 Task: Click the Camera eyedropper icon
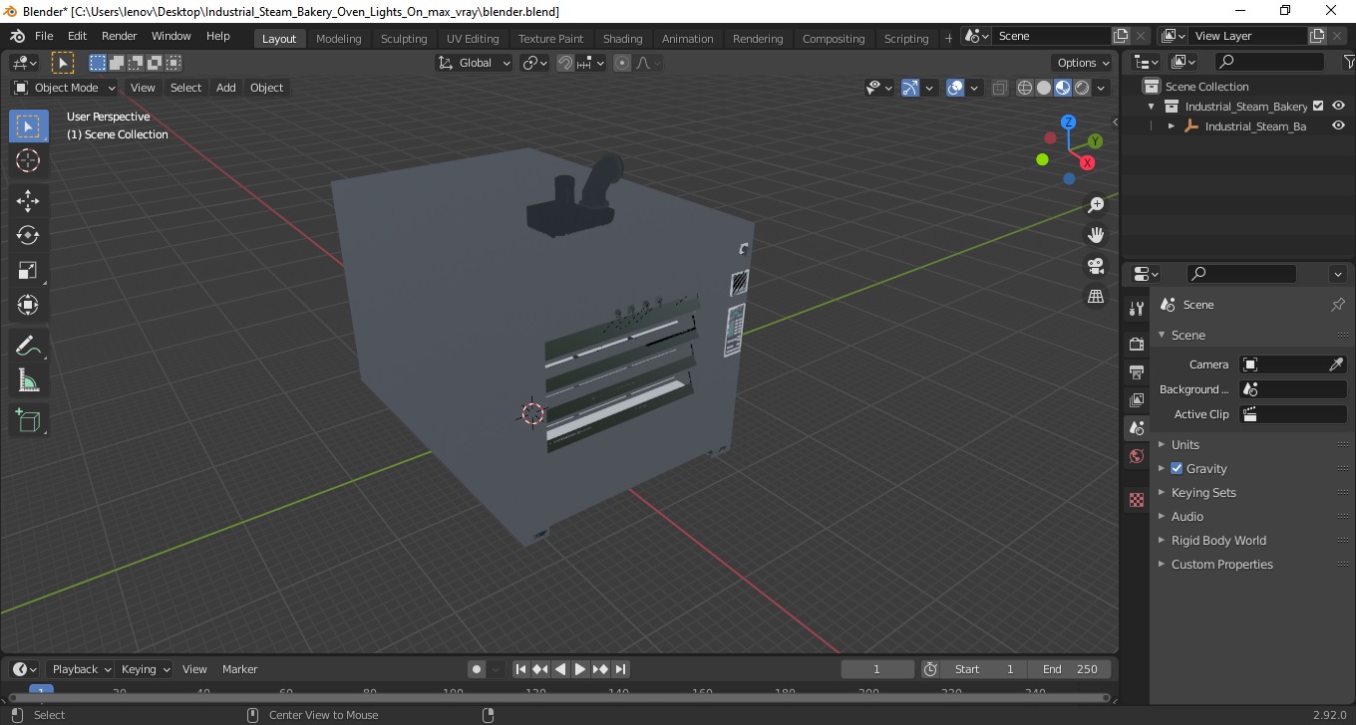[x=1337, y=364]
